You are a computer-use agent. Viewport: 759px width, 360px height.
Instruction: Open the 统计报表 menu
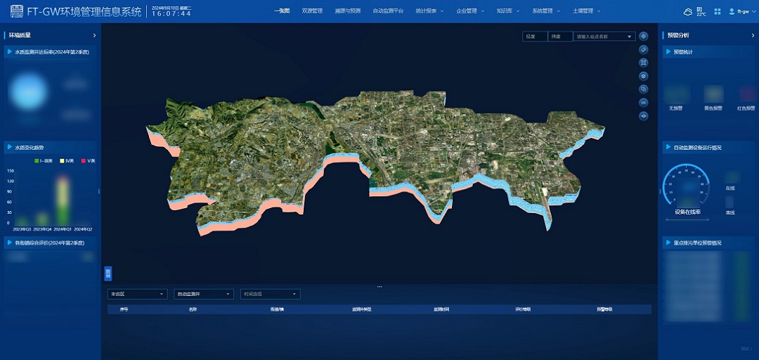(x=429, y=11)
